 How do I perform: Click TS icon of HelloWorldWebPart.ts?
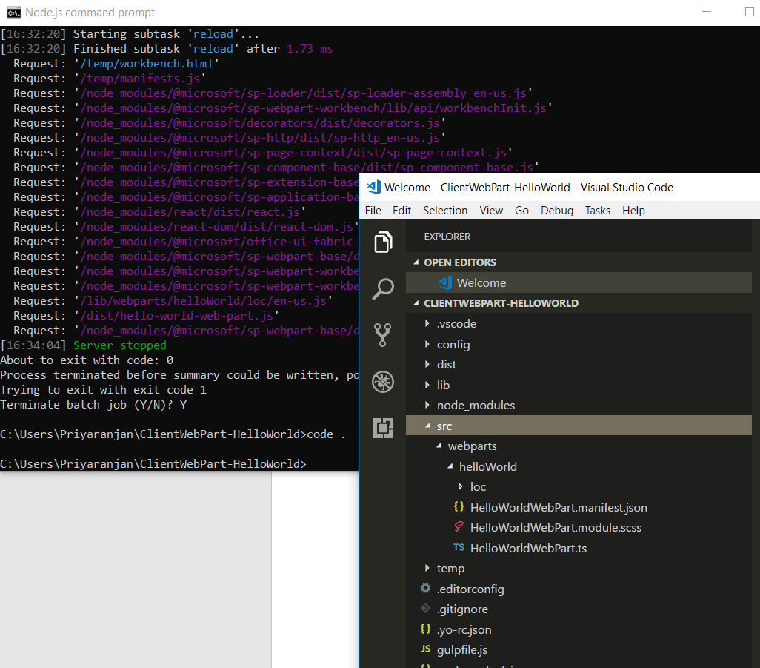coord(459,548)
